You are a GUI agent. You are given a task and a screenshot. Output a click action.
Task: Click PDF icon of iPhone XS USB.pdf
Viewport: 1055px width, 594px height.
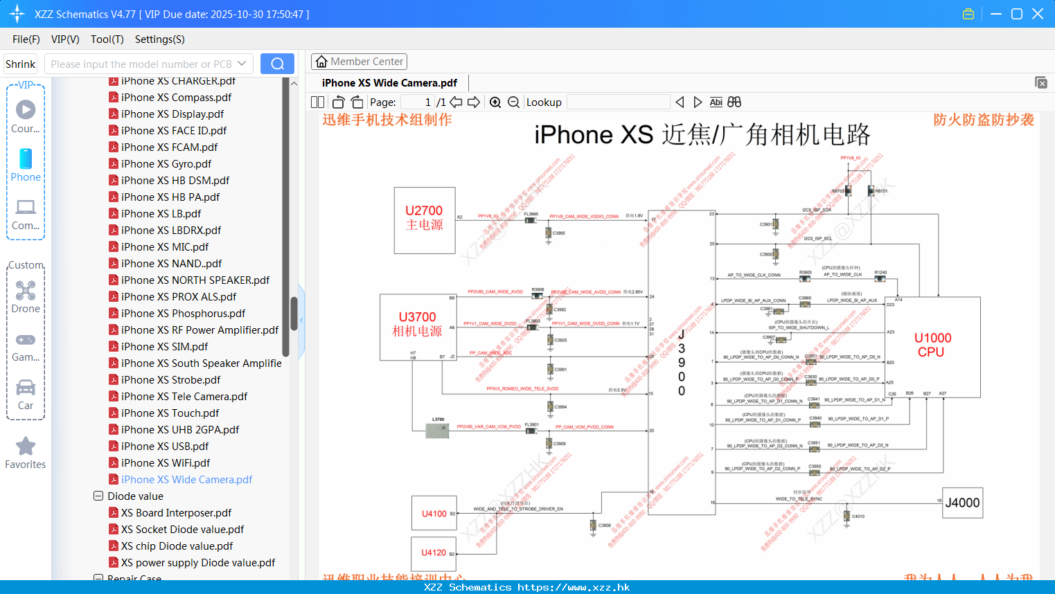[114, 446]
